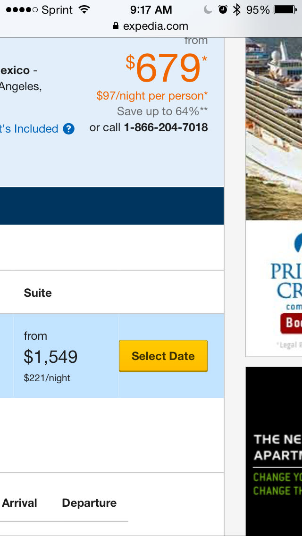Tap the lock icon beside expedia.com
302x536 pixels.
pyautogui.click(x=116, y=26)
